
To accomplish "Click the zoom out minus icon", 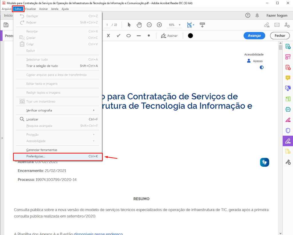I will click(149, 25).
